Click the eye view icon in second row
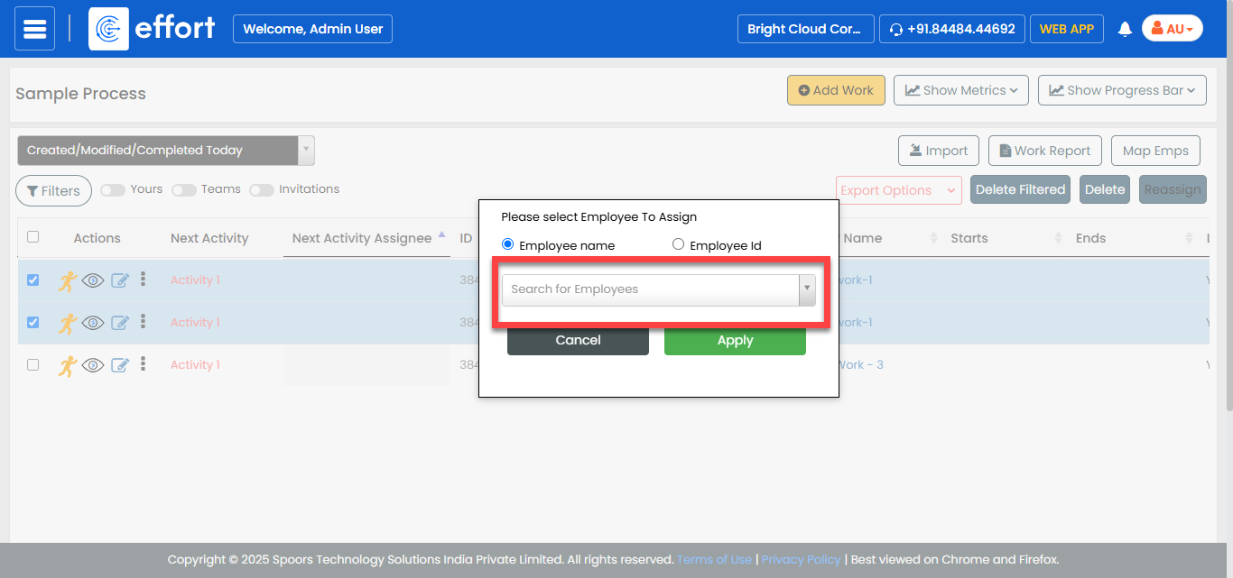The width and height of the screenshot is (1233, 578). (x=93, y=323)
